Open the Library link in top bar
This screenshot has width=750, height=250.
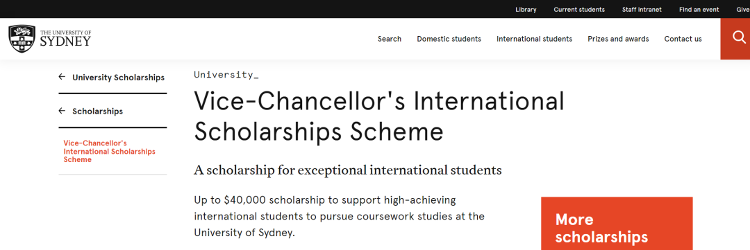click(526, 10)
